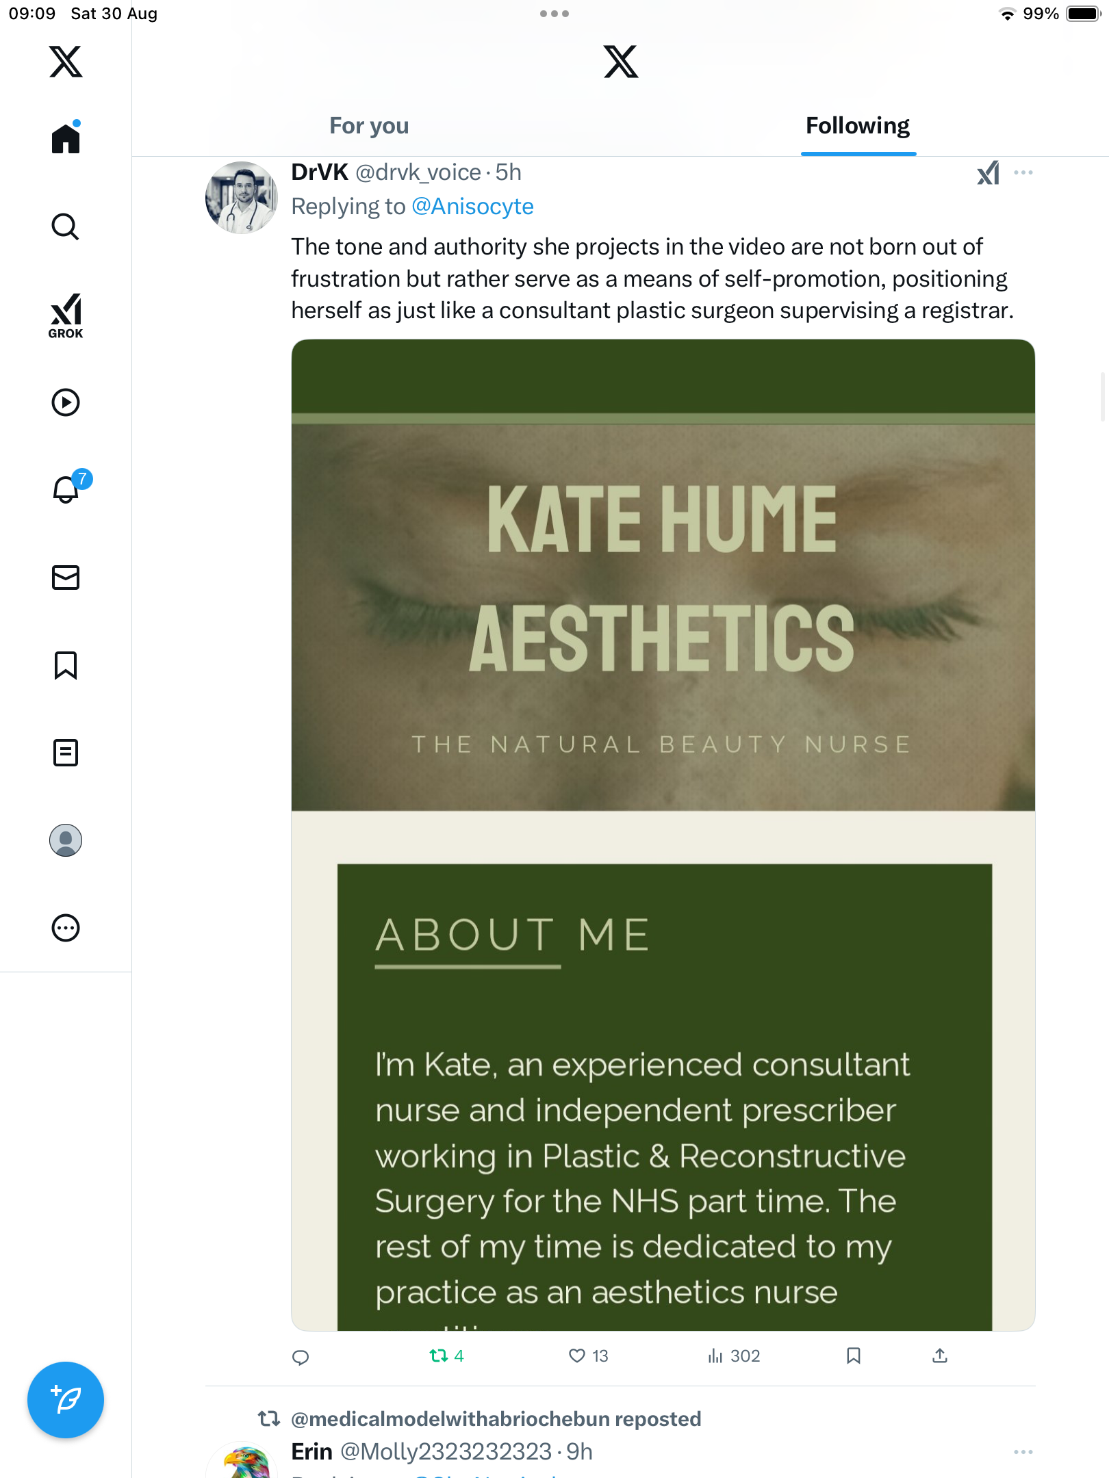1109x1478 pixels.
Task: Select the Following tab
Action: 857,126
